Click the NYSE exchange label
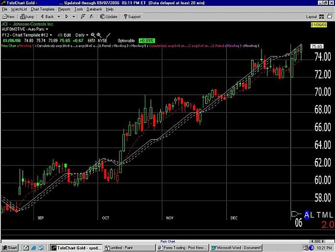335x252 pixels. click(102, 41)
